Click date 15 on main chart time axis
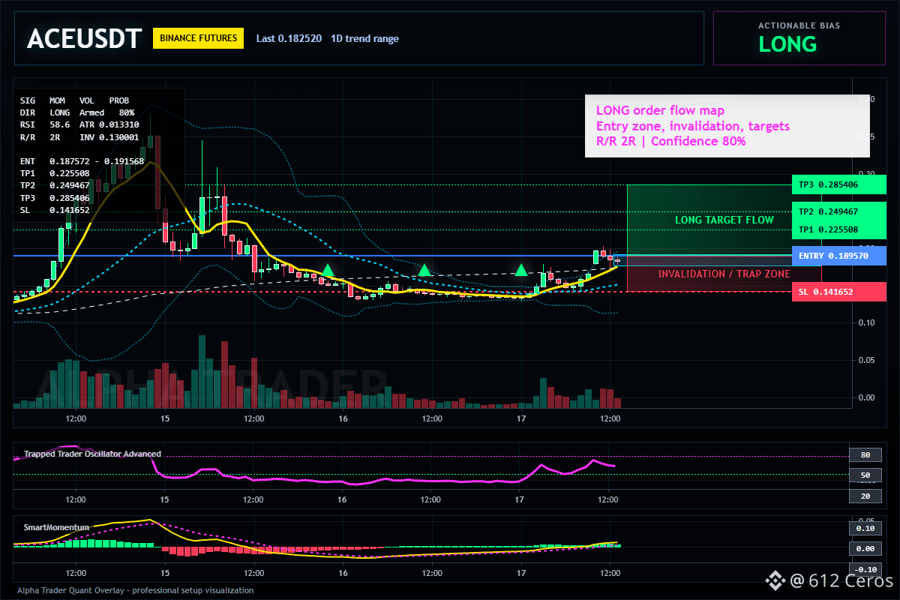The width and height of the screenshot is (900, 600). 164,418
